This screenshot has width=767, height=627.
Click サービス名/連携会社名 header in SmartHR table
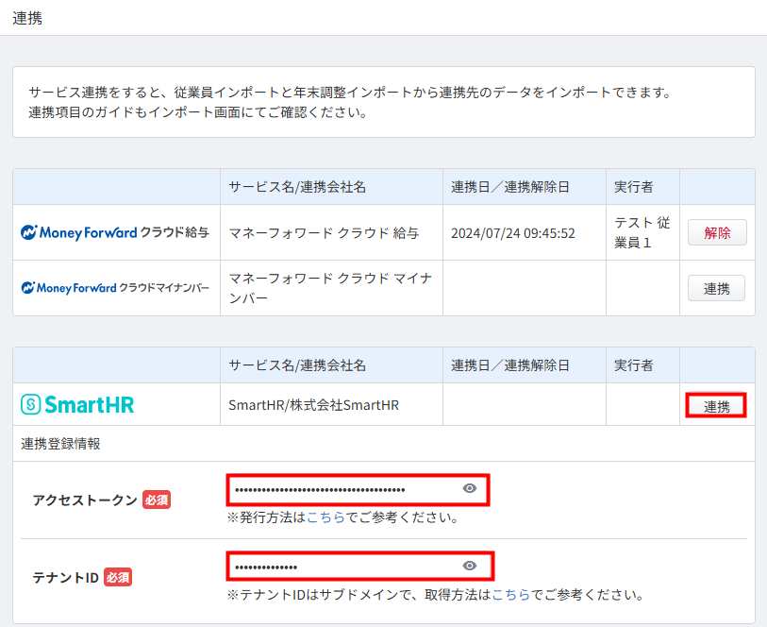[x=297, y=365]
